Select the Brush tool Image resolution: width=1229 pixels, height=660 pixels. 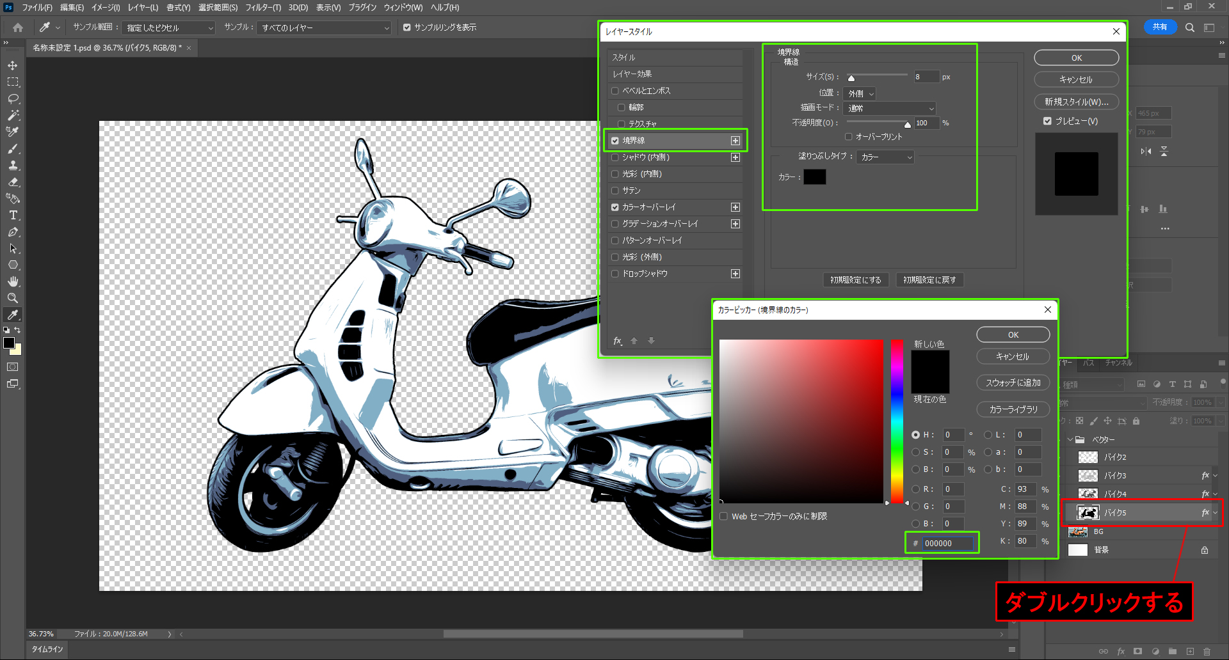click(13, 149)
